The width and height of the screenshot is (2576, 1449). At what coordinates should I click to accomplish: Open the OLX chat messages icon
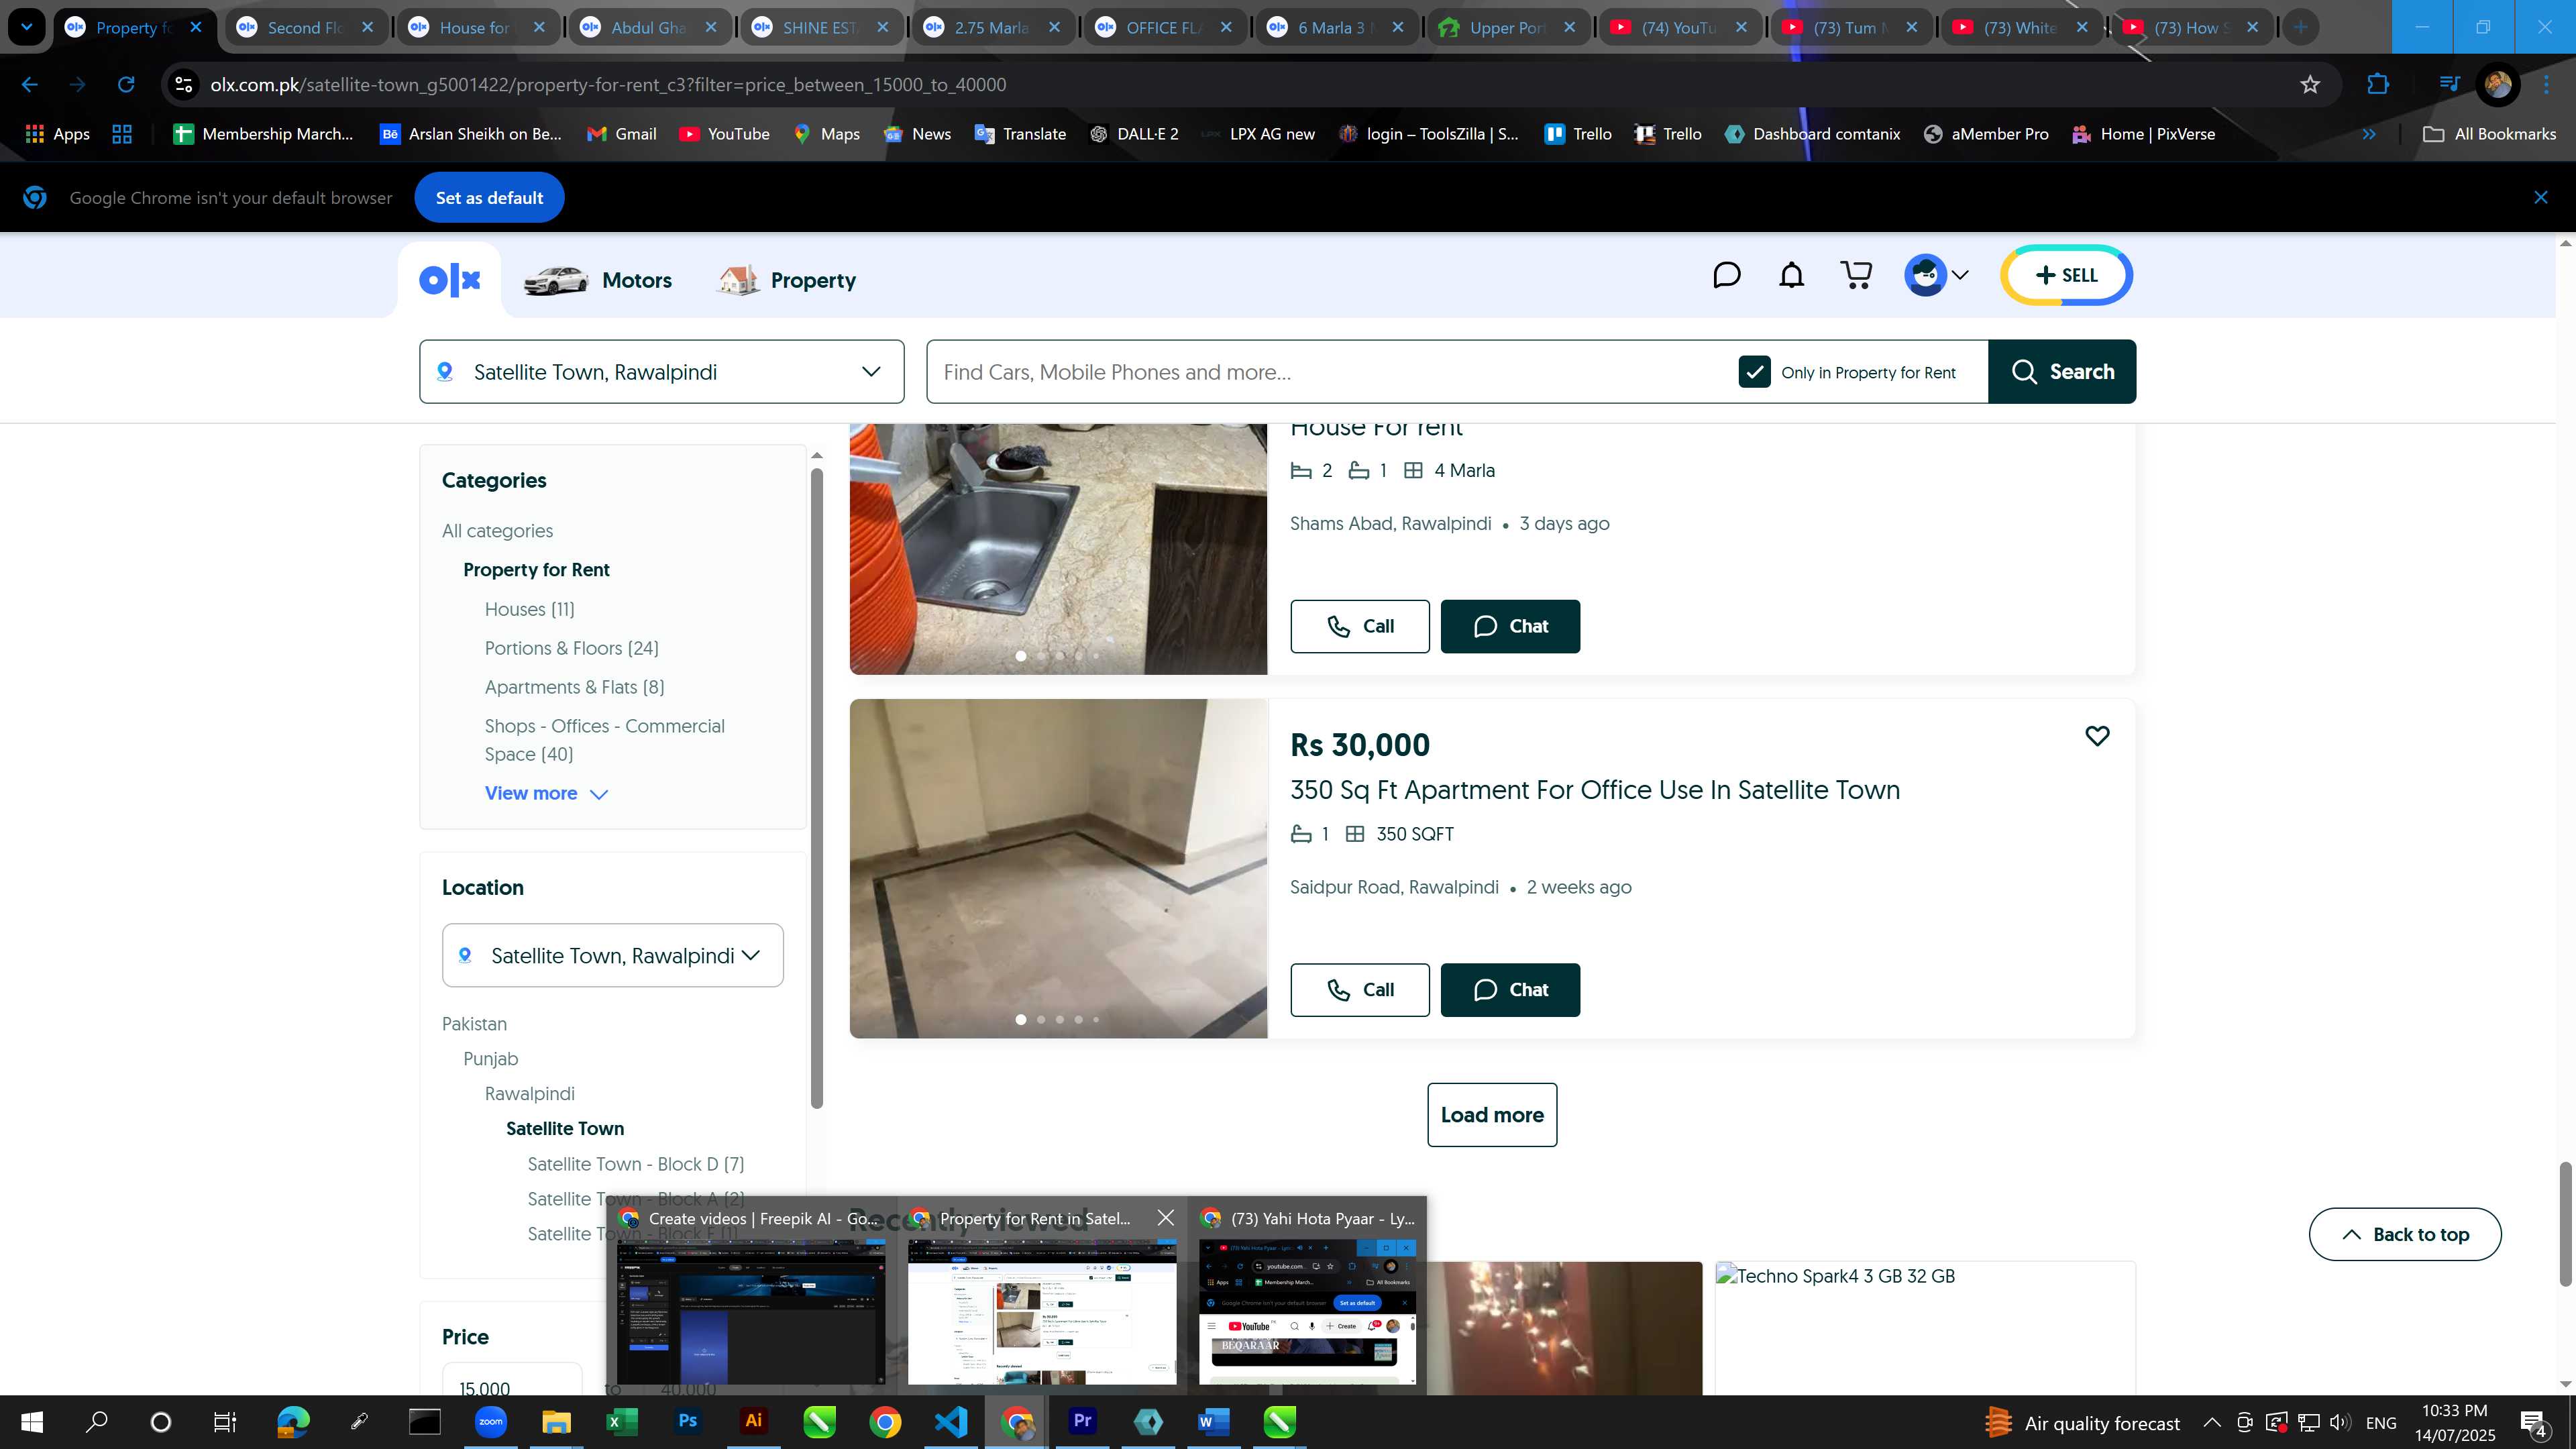[x=1726, y=275]
